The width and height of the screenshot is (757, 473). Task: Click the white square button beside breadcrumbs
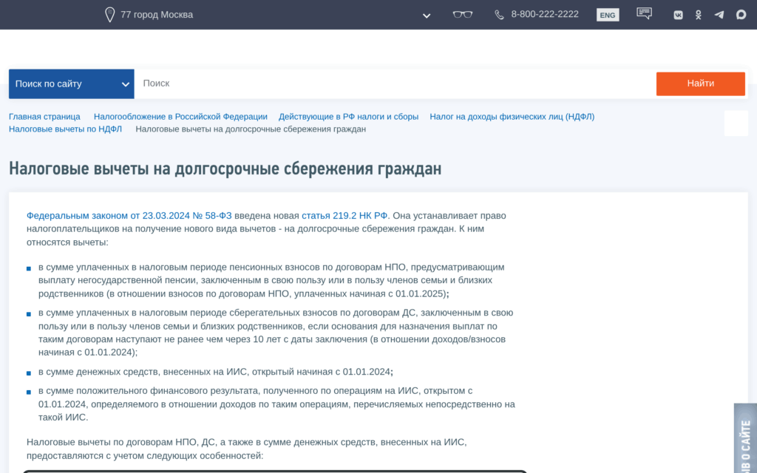tap(736, 123)
